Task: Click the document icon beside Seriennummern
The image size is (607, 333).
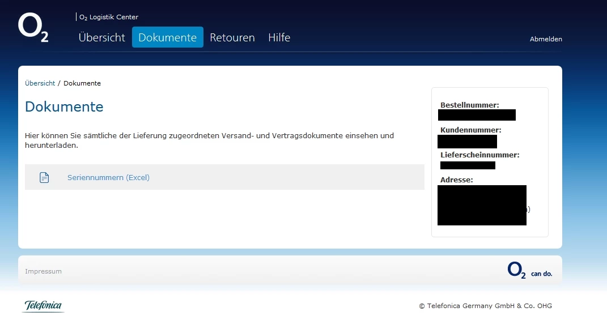Action: pyautogui.click(x=44, y=177)
